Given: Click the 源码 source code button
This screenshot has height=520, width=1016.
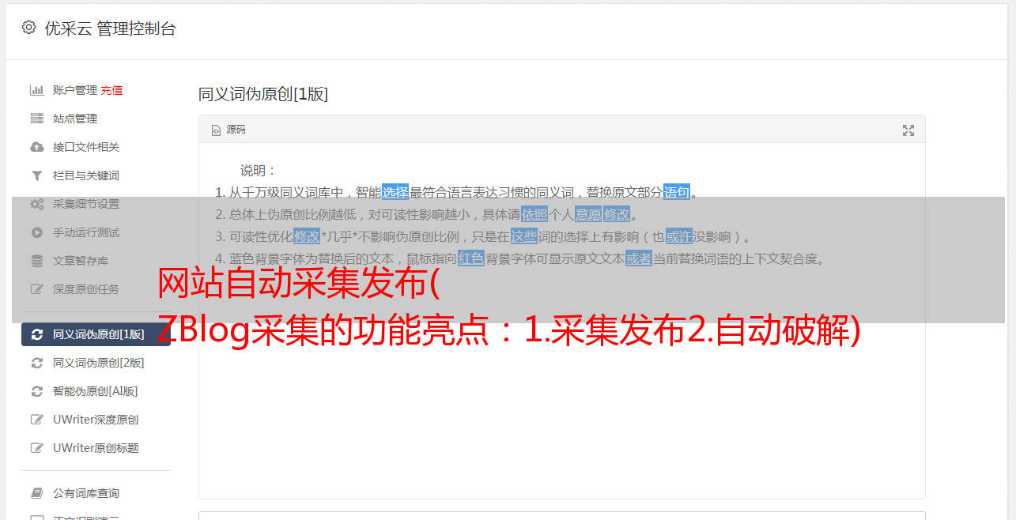Looking at the screenshot, I should (x=229, y=130).
